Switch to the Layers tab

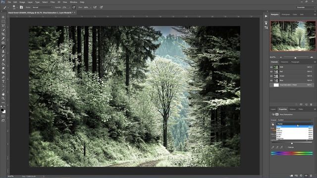point(273,109)
